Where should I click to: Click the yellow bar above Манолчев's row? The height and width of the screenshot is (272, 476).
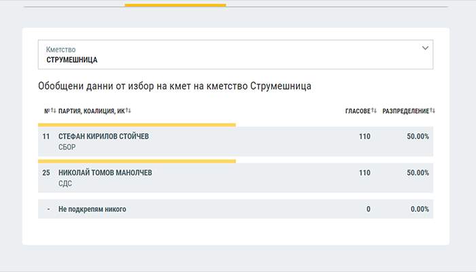click(x=137, y=161)
